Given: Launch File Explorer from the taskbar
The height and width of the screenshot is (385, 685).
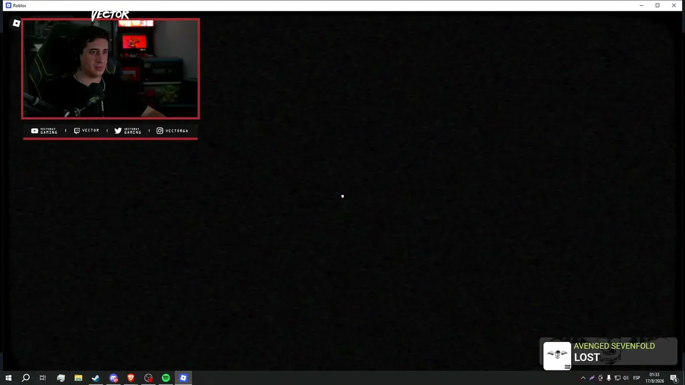Looking at the screenshot, I should coord(78,378).
